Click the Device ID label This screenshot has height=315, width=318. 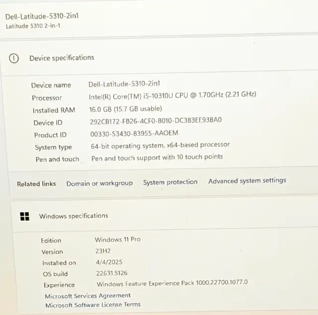coord(48,123)
